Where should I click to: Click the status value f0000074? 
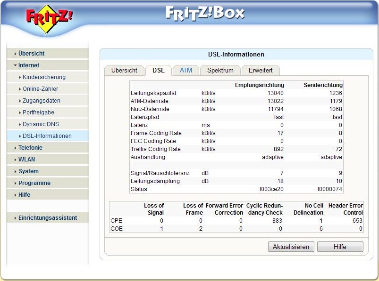point(330,189)
